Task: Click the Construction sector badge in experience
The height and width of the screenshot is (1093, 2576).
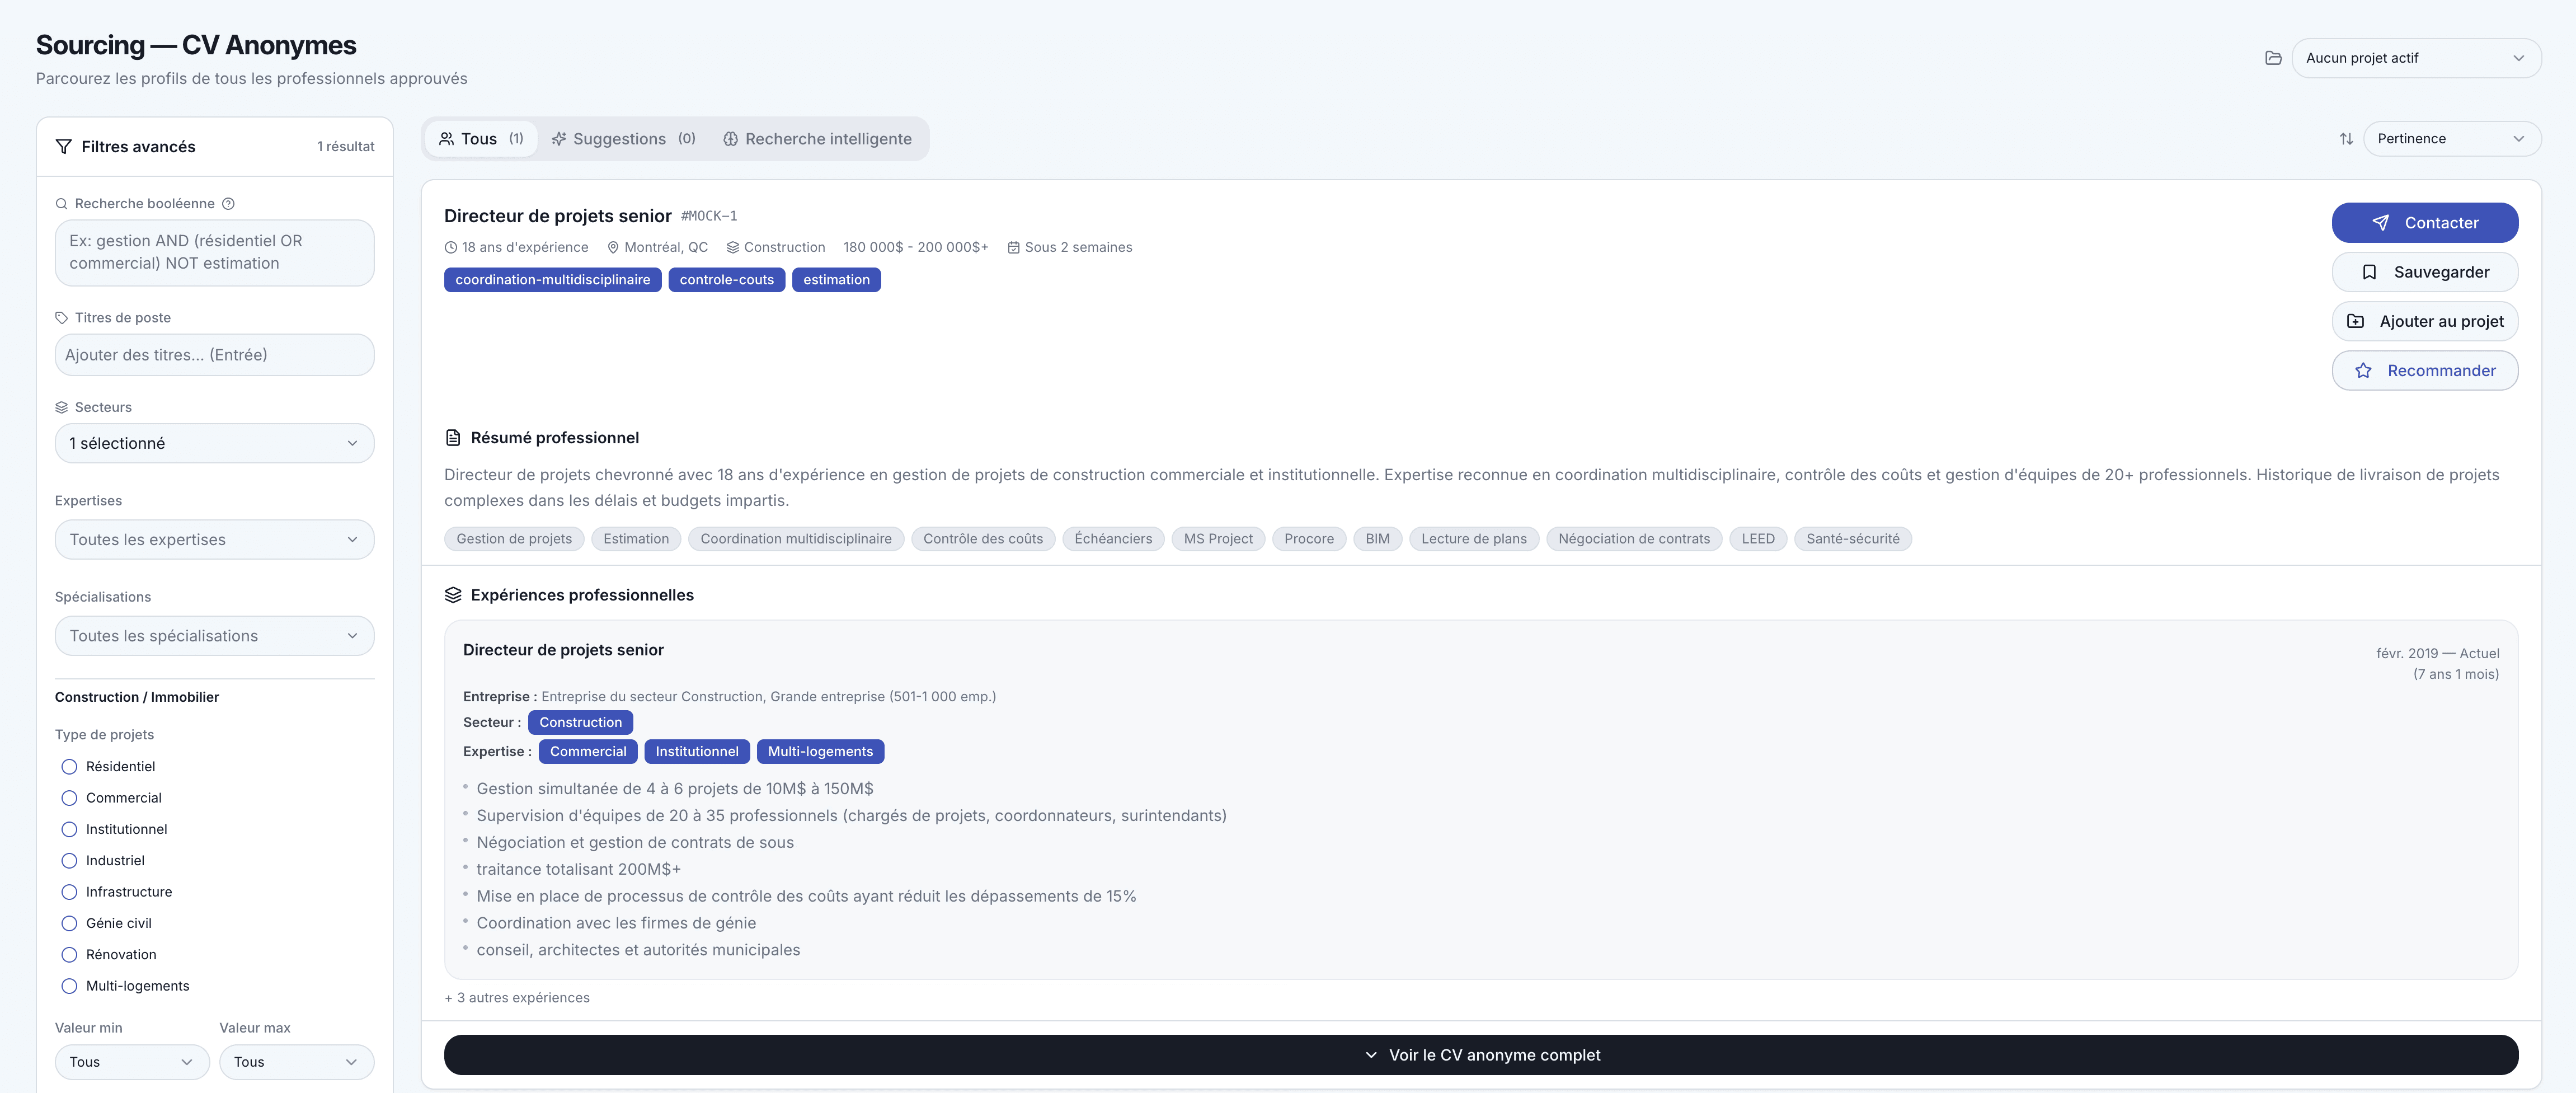Action: (x=580, y=722)
